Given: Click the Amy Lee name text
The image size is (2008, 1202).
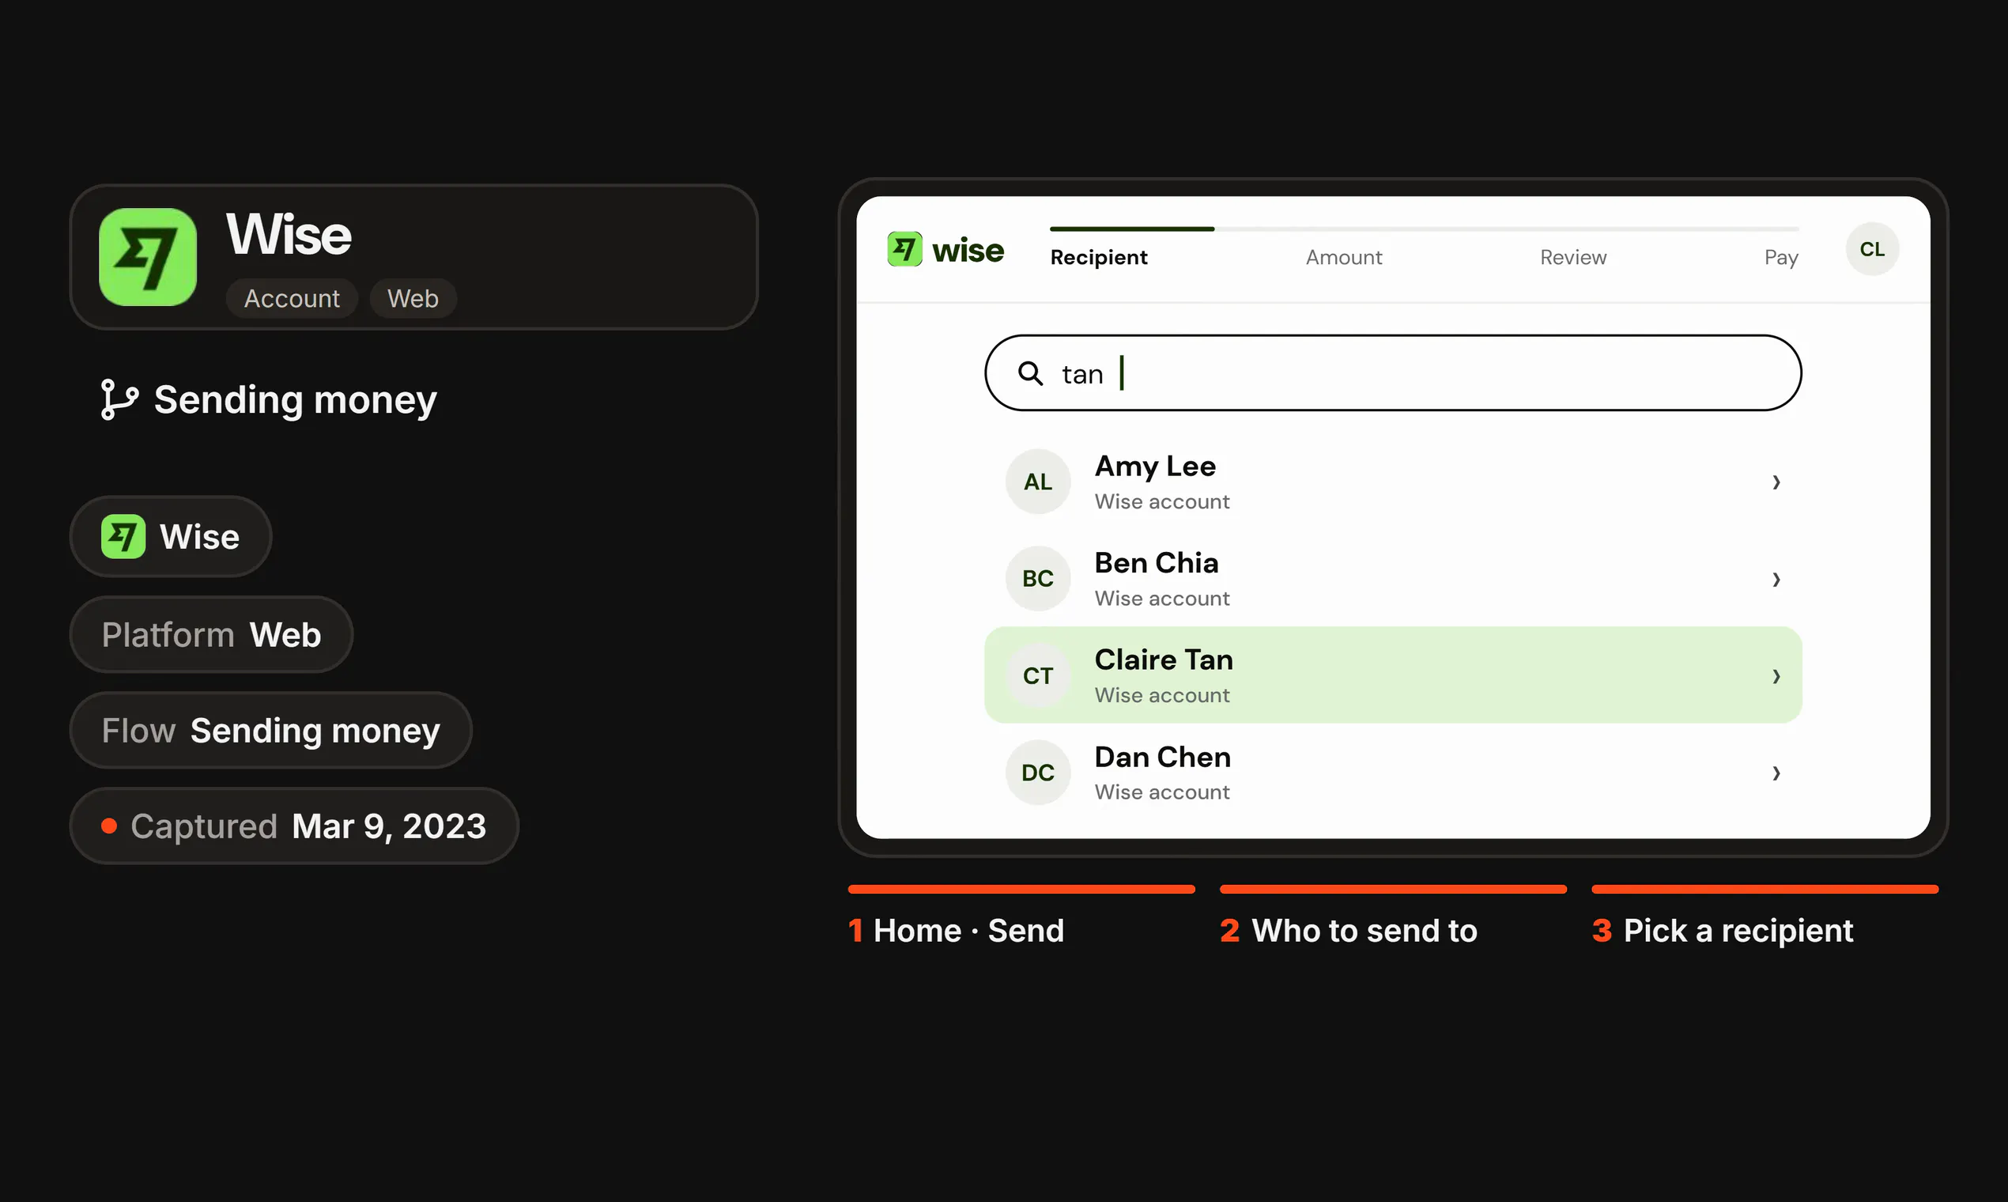Looking at the screenshot, I should click(1154, 467).
